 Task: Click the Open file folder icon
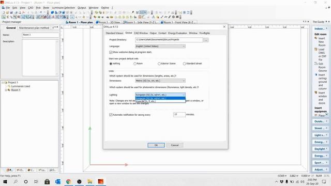click(x=7, y=12)
